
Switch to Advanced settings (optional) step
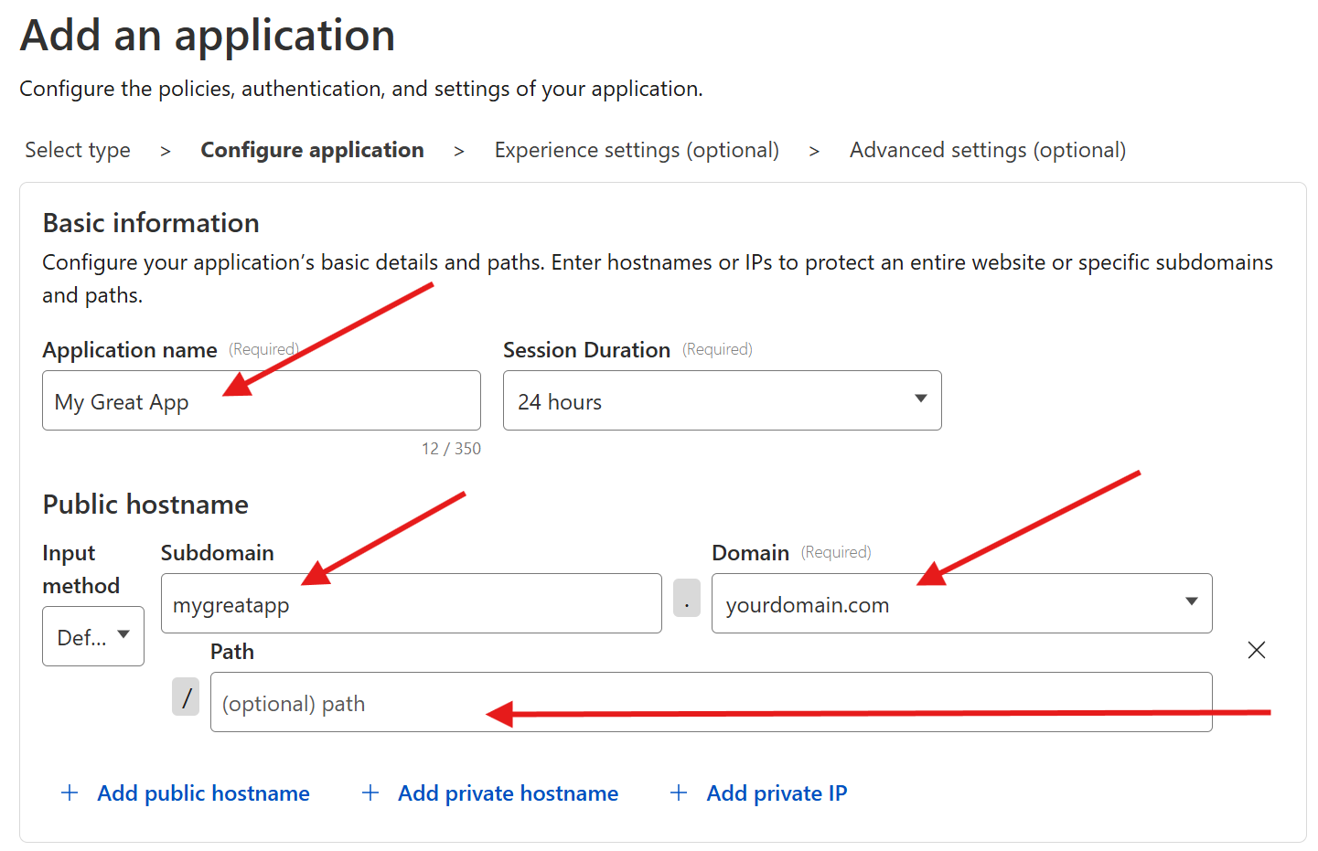[987, 150]
